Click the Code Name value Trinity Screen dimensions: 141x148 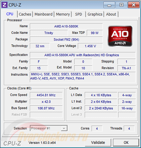click(x=49, y=33)
